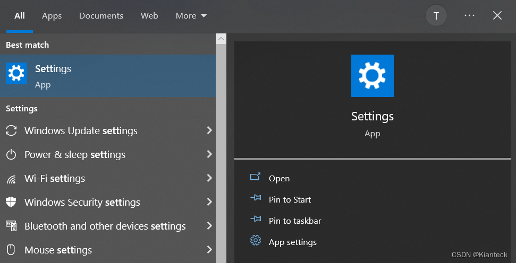The image size is (516, 263).
Task: Click the Settings gear icon in Best match
Action: [x=16, y=73]
